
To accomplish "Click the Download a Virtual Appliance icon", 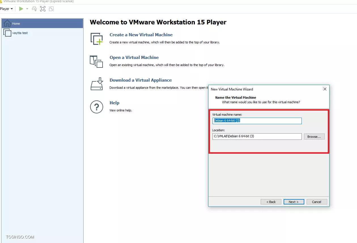I will [x=96, y=84].
